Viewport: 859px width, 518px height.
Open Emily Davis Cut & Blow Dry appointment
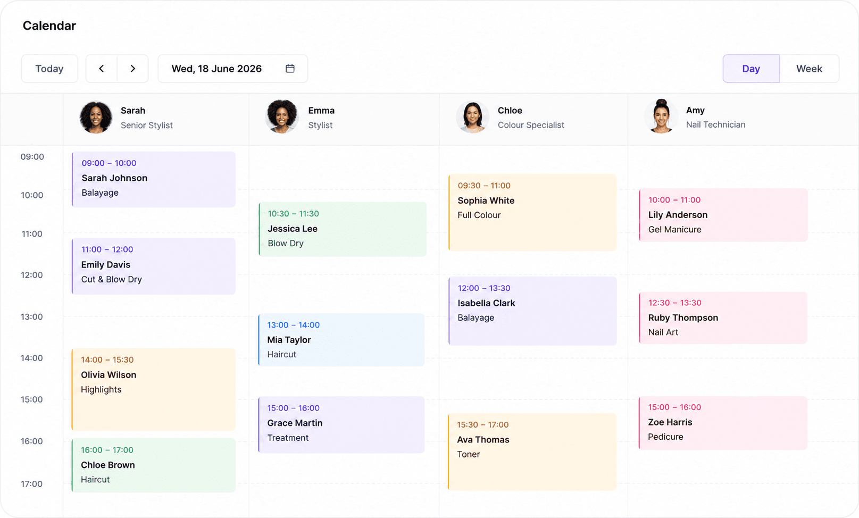pyautogui.click(x=154, y=266)
